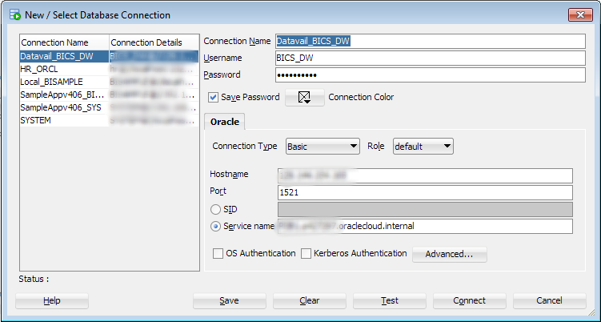Select SYSTEM connection in the list

click(110, 120)
